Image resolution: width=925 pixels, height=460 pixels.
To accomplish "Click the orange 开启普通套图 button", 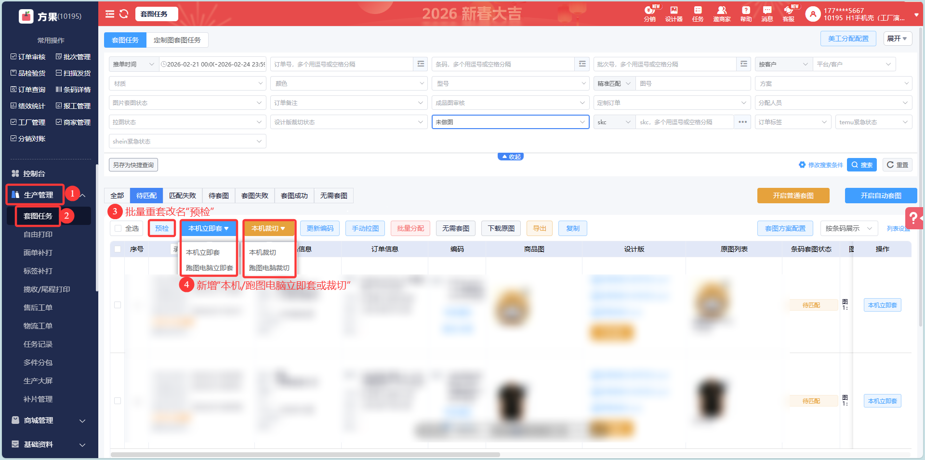I will pos(793,196).
